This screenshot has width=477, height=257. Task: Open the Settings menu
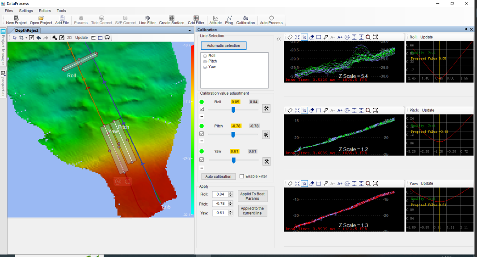click(26, 11)
